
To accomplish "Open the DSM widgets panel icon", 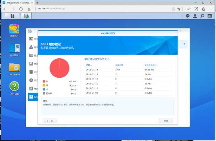I will click(210, 16).
